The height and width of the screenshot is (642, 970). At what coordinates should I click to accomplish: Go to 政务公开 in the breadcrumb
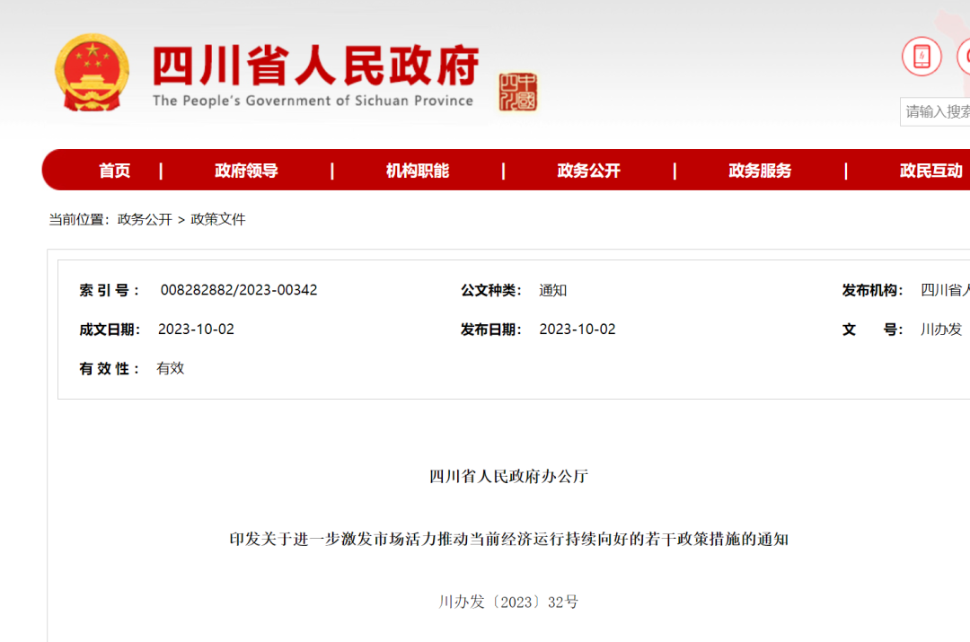[x=145, y=220]
